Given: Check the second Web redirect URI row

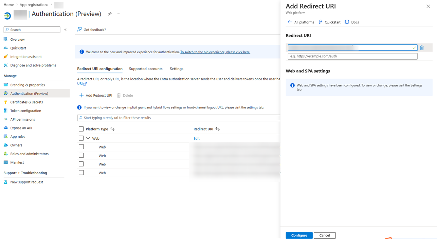Looking at the screenshot, I should tap(81, 155).
